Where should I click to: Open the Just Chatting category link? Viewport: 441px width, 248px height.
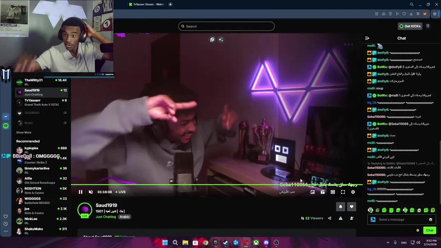[106, 217]
